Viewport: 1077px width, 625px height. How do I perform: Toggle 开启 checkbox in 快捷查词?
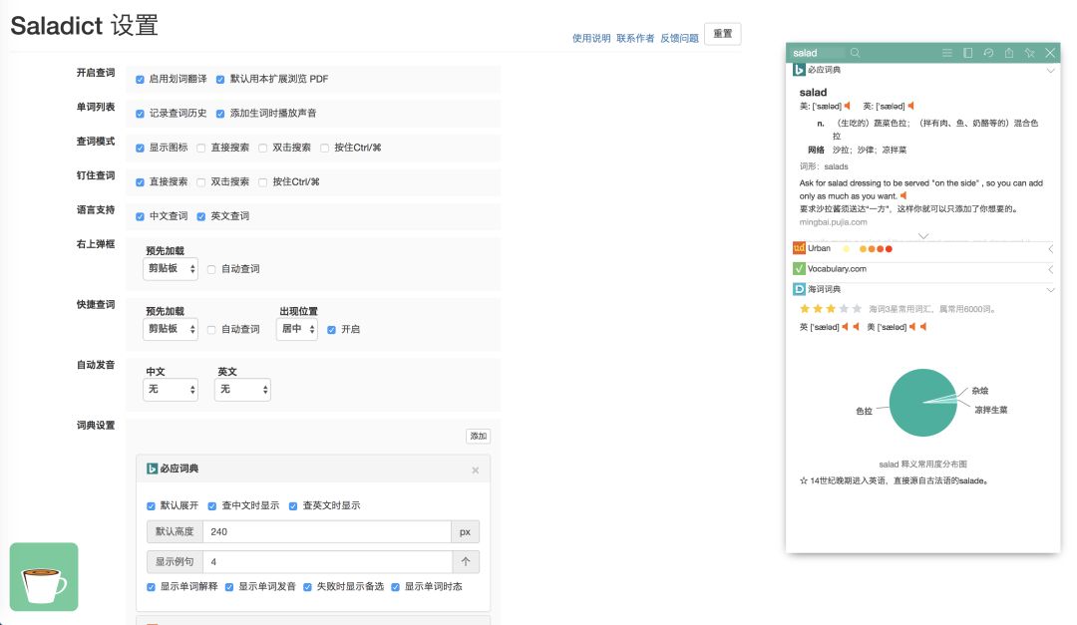pos(332,330)
